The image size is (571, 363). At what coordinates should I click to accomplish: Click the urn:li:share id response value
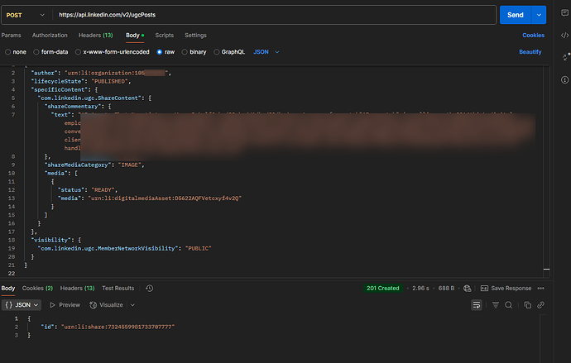pyautogui.click(x=118, y=327)
